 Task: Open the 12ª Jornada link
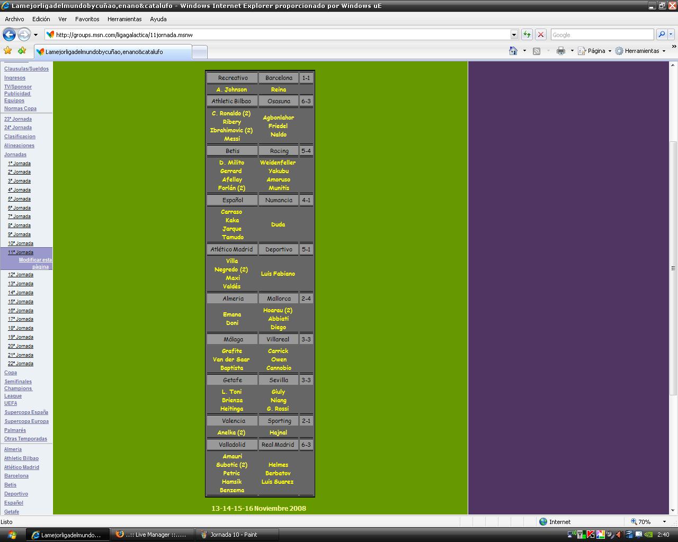click(x=21, y=275)
